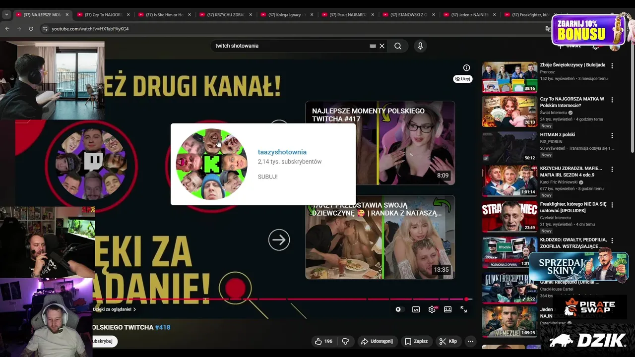Like the video with 196 likes
The height and width of the screenshot is (357, 635).
(x=323, y=341)
